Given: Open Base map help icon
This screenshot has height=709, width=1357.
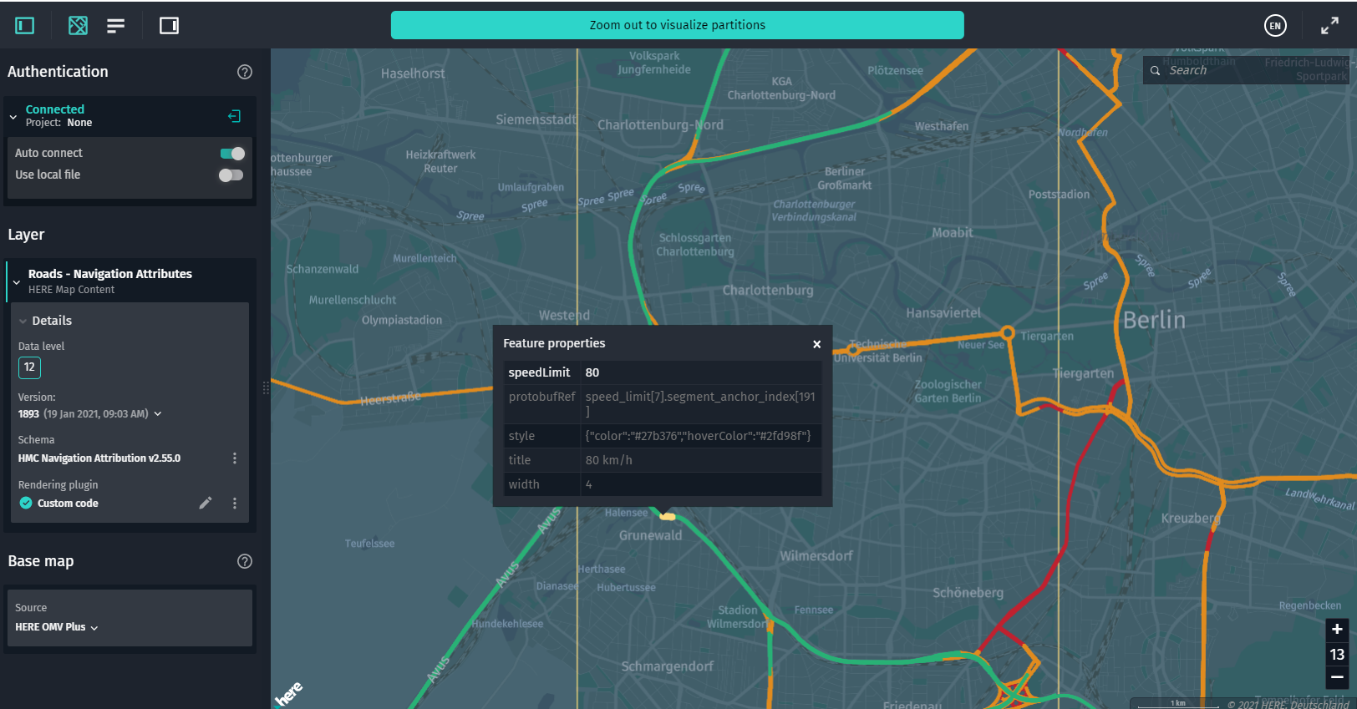Looking at the screenshot, I should [245, 561].
